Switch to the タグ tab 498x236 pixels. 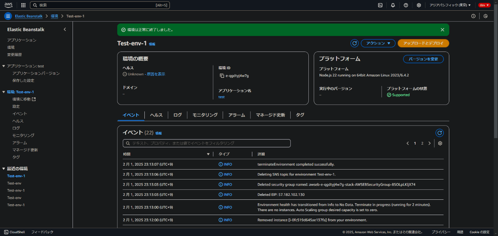coord(300,115)
